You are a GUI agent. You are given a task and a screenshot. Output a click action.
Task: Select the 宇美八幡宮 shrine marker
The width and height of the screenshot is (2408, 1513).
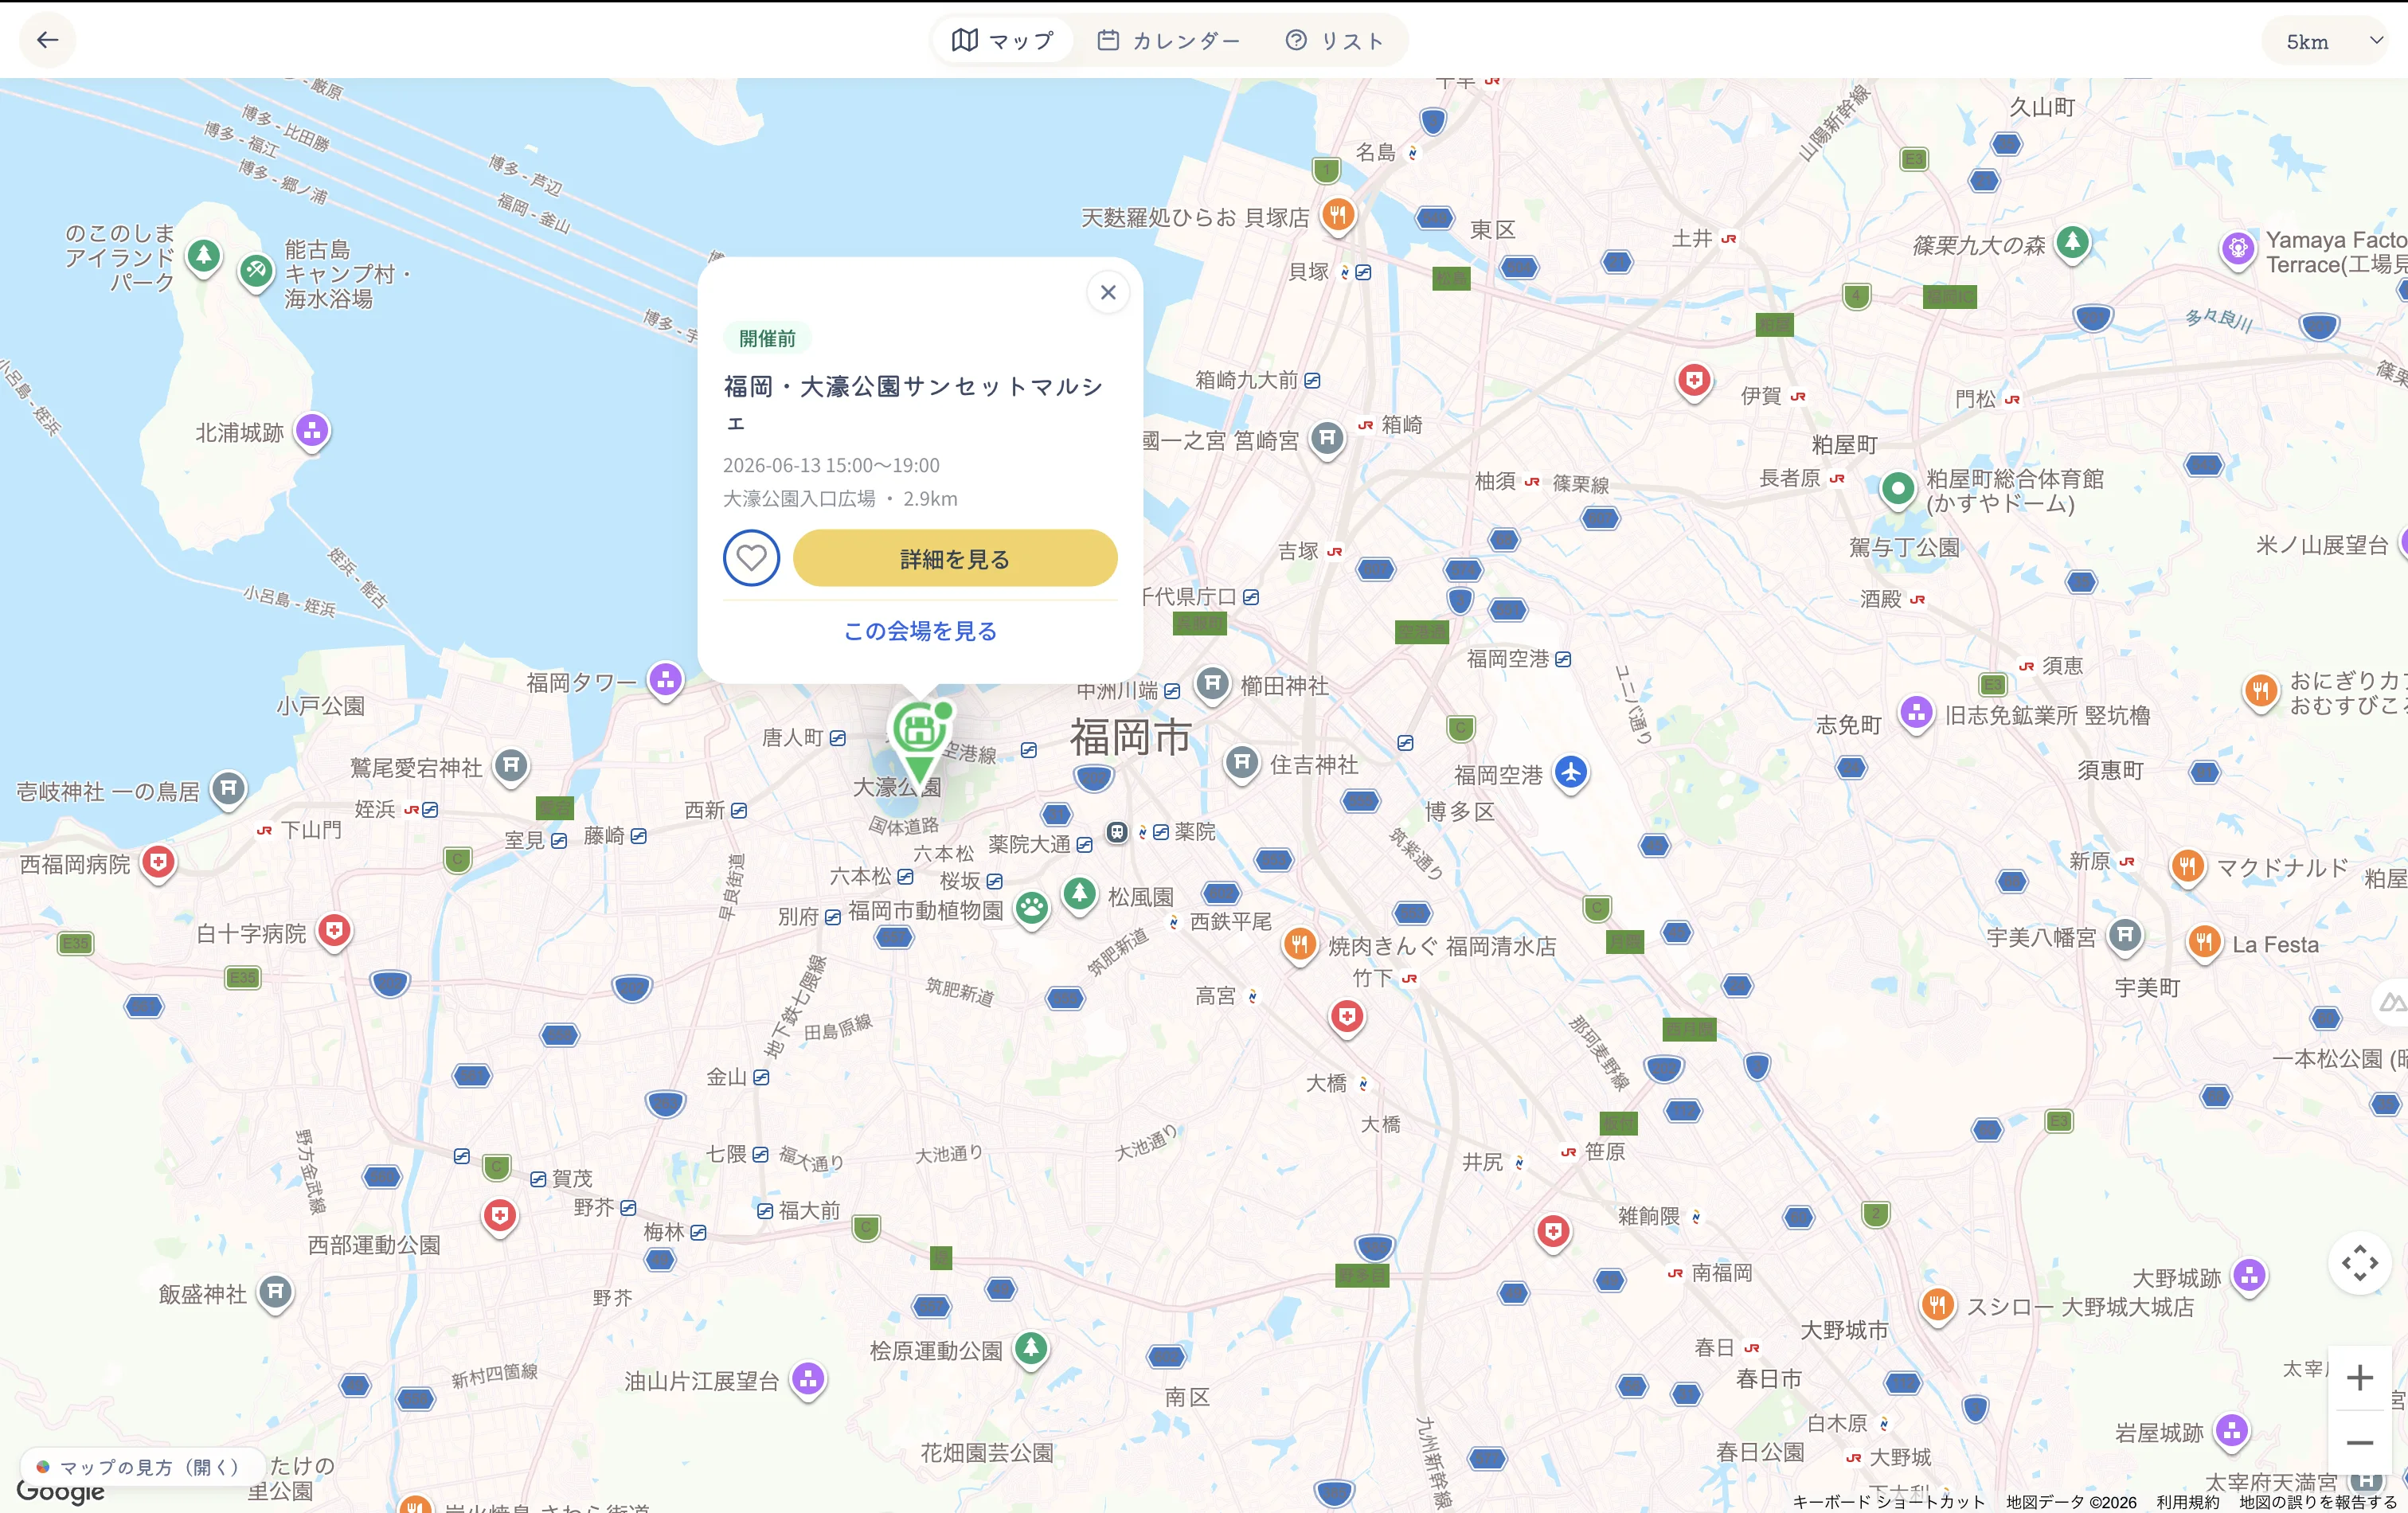click(2125, 936)
